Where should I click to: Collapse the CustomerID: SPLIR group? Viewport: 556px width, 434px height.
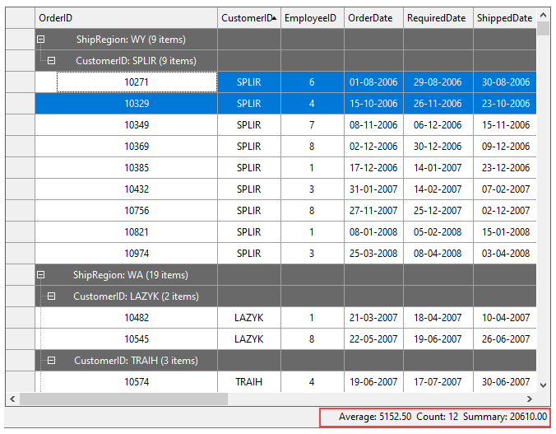pos(51,61)
